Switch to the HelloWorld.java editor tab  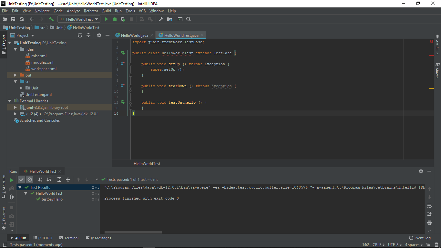134,36
